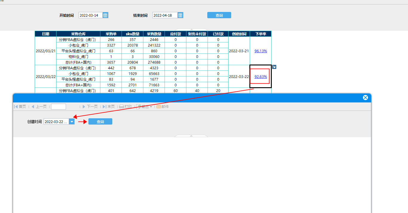Click the 4323 purchase quantity cell

point(154,68)
